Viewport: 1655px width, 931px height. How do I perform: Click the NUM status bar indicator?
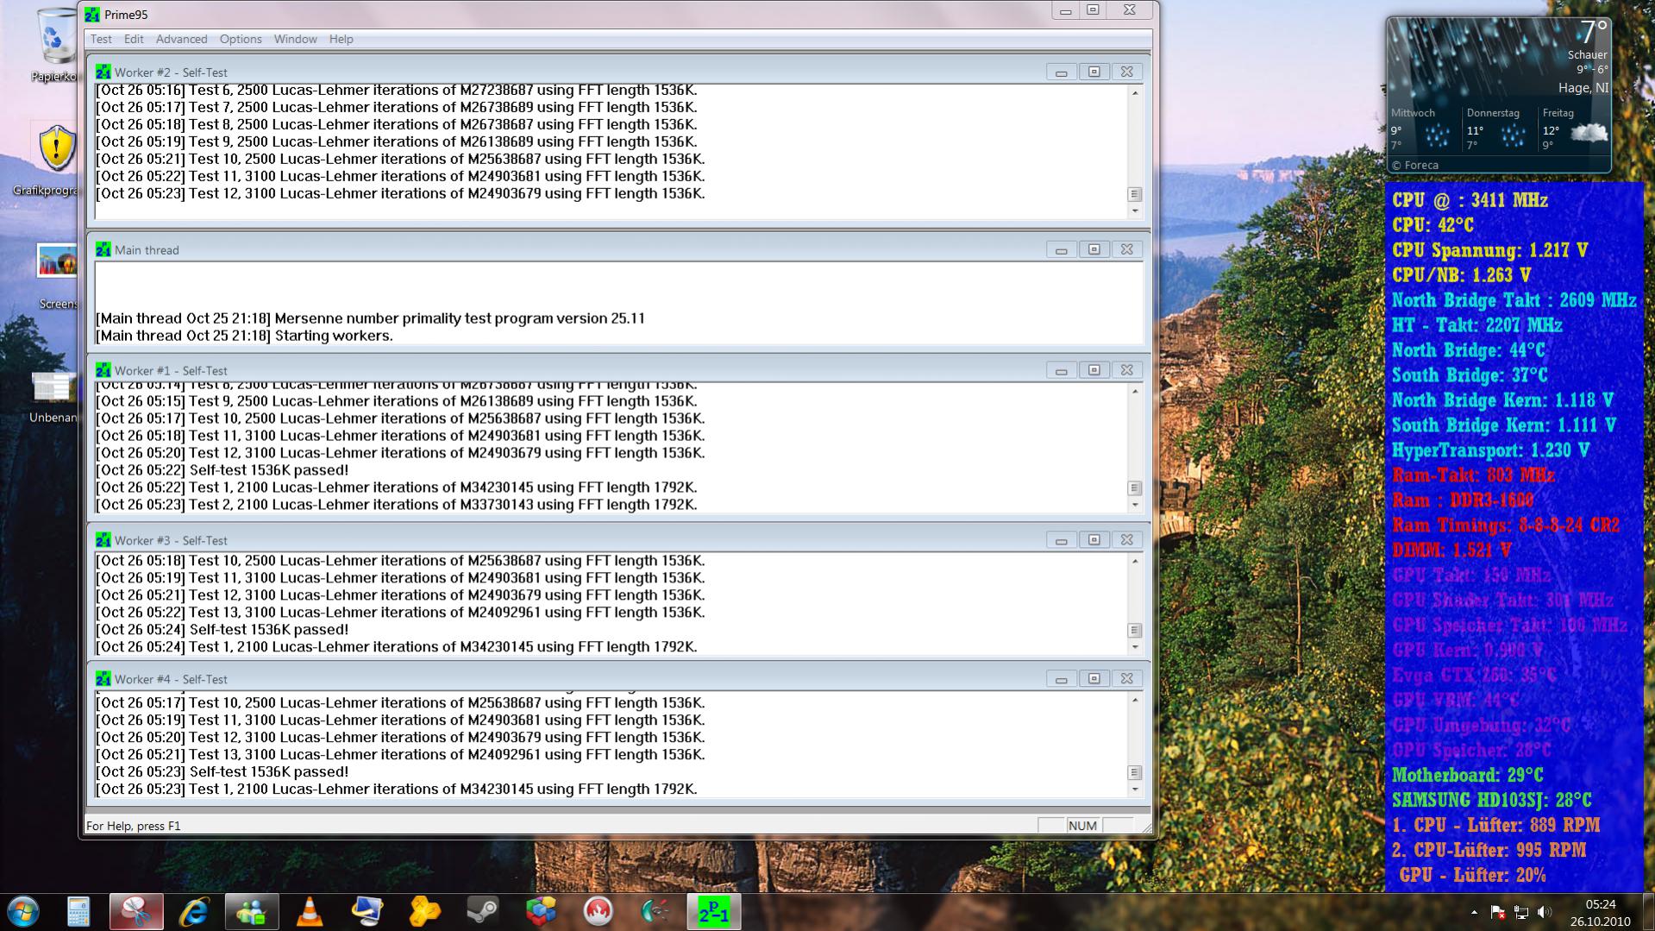click(x=1082, y=826)
